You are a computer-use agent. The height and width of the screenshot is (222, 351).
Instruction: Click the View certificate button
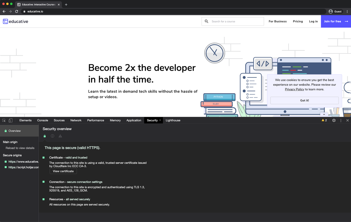(63, 171)
